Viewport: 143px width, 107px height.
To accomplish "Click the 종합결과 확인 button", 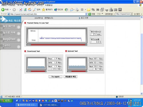I will tap(70, 76).
